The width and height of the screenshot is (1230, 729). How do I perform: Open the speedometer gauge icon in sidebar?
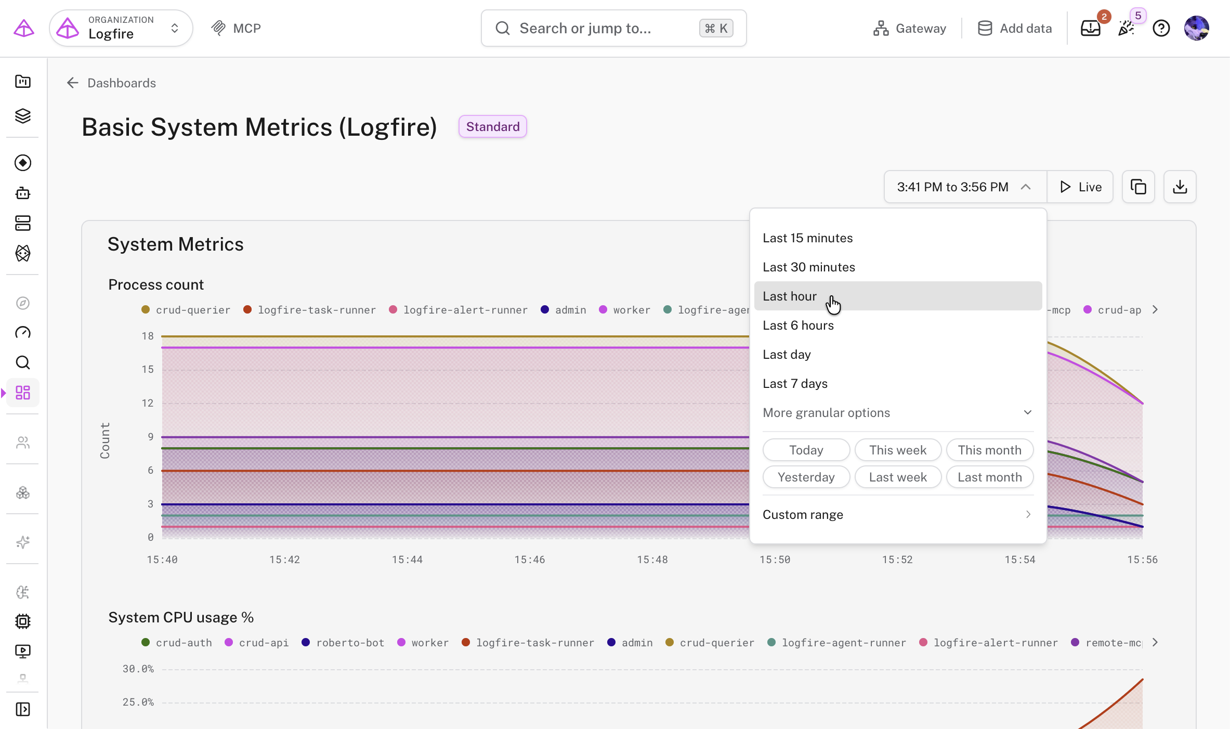click(x=23, y=333)
